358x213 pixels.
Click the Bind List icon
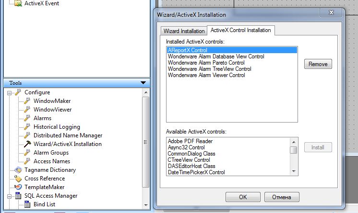pyautogui.click(x=27, y=204)
